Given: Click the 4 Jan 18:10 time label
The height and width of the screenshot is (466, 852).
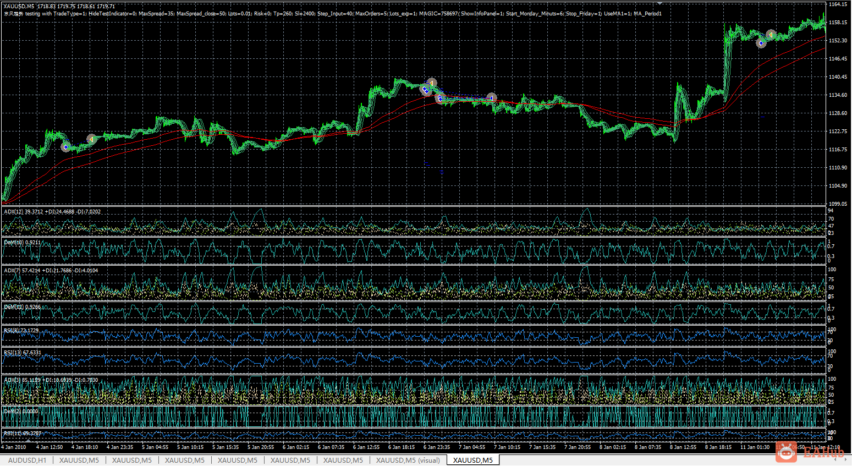Looking at the screenshot, I should [x=85, y=447].
